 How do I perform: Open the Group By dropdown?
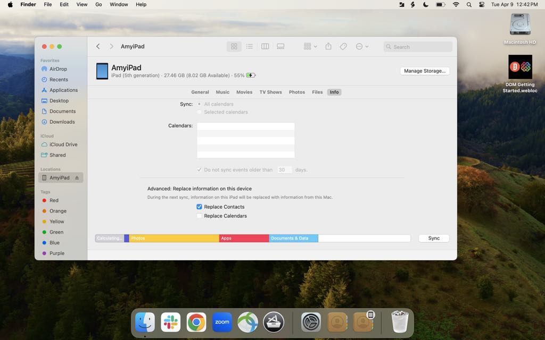(310, 47)
